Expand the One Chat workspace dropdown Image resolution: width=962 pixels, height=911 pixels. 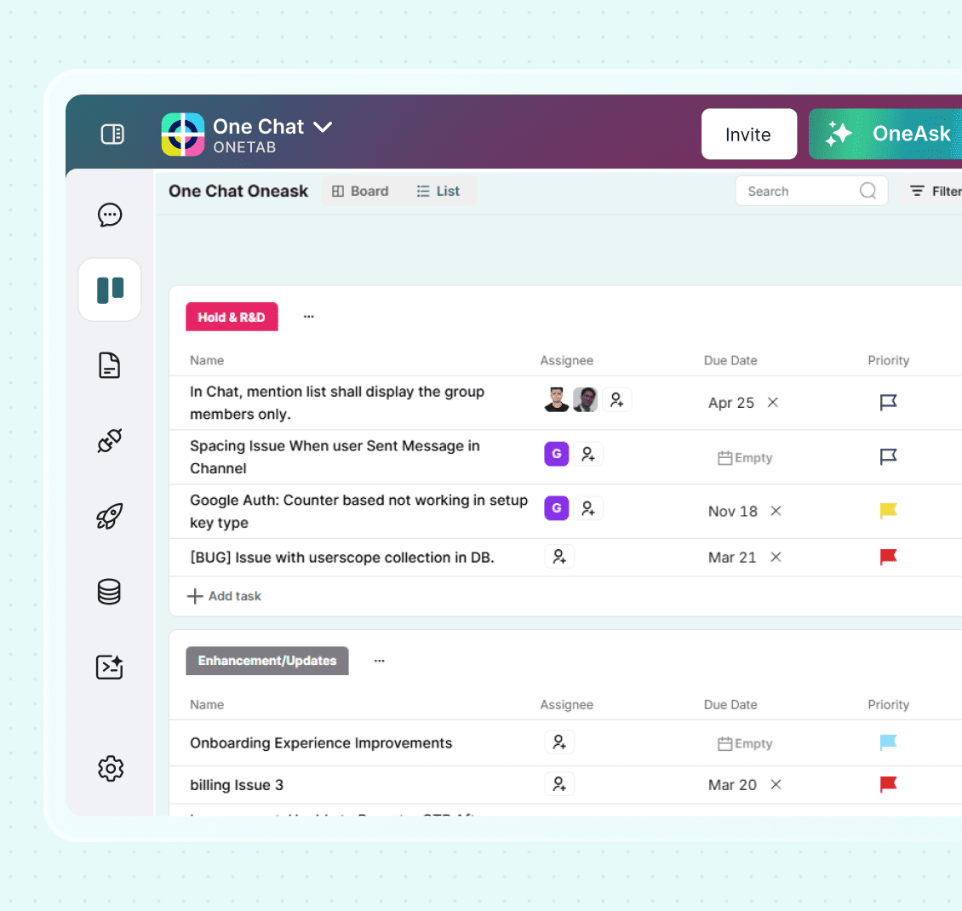coord(323,127)
